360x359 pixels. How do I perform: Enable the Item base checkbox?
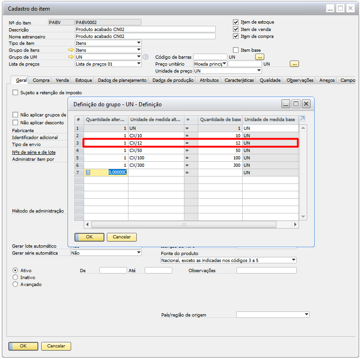[236, 50]
